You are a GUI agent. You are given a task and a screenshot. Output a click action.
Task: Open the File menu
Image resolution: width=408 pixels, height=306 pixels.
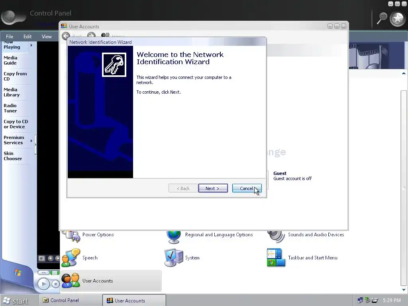click(x=10, y=36)
